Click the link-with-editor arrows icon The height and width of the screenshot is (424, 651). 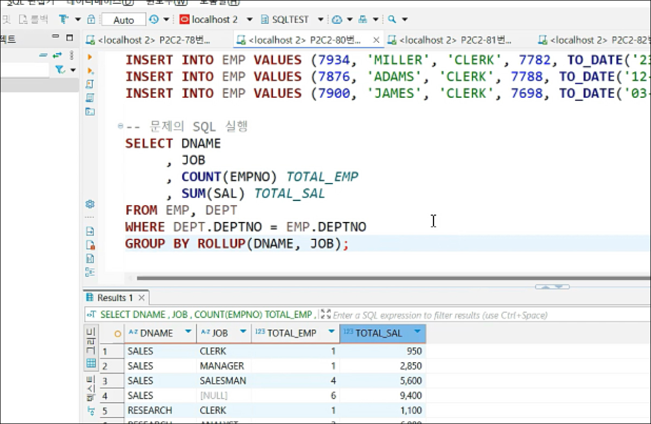57,55
